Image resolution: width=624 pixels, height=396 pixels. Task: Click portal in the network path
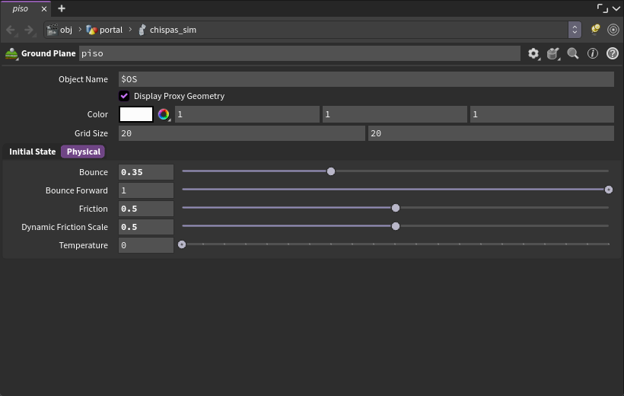tap(111, 30)
